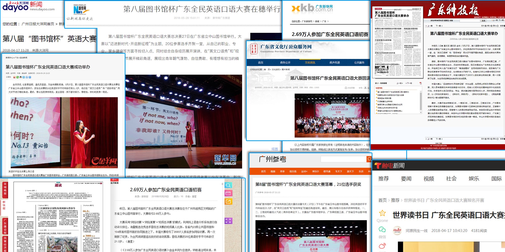The height and width of the screenshot is (252, 505).
Task: Share via the green WeChat icon
Action: (x=382, y=230)
